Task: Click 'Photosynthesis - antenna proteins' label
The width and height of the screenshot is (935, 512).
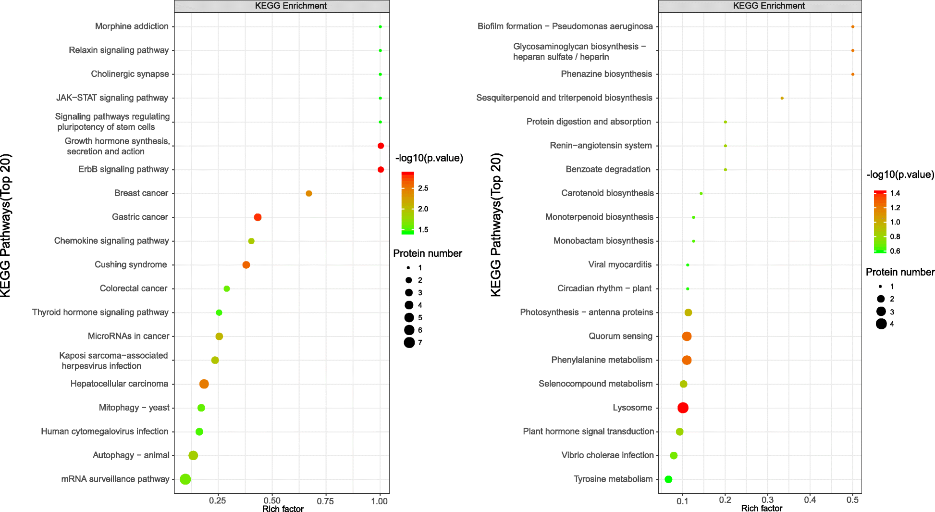Action: 587,312
